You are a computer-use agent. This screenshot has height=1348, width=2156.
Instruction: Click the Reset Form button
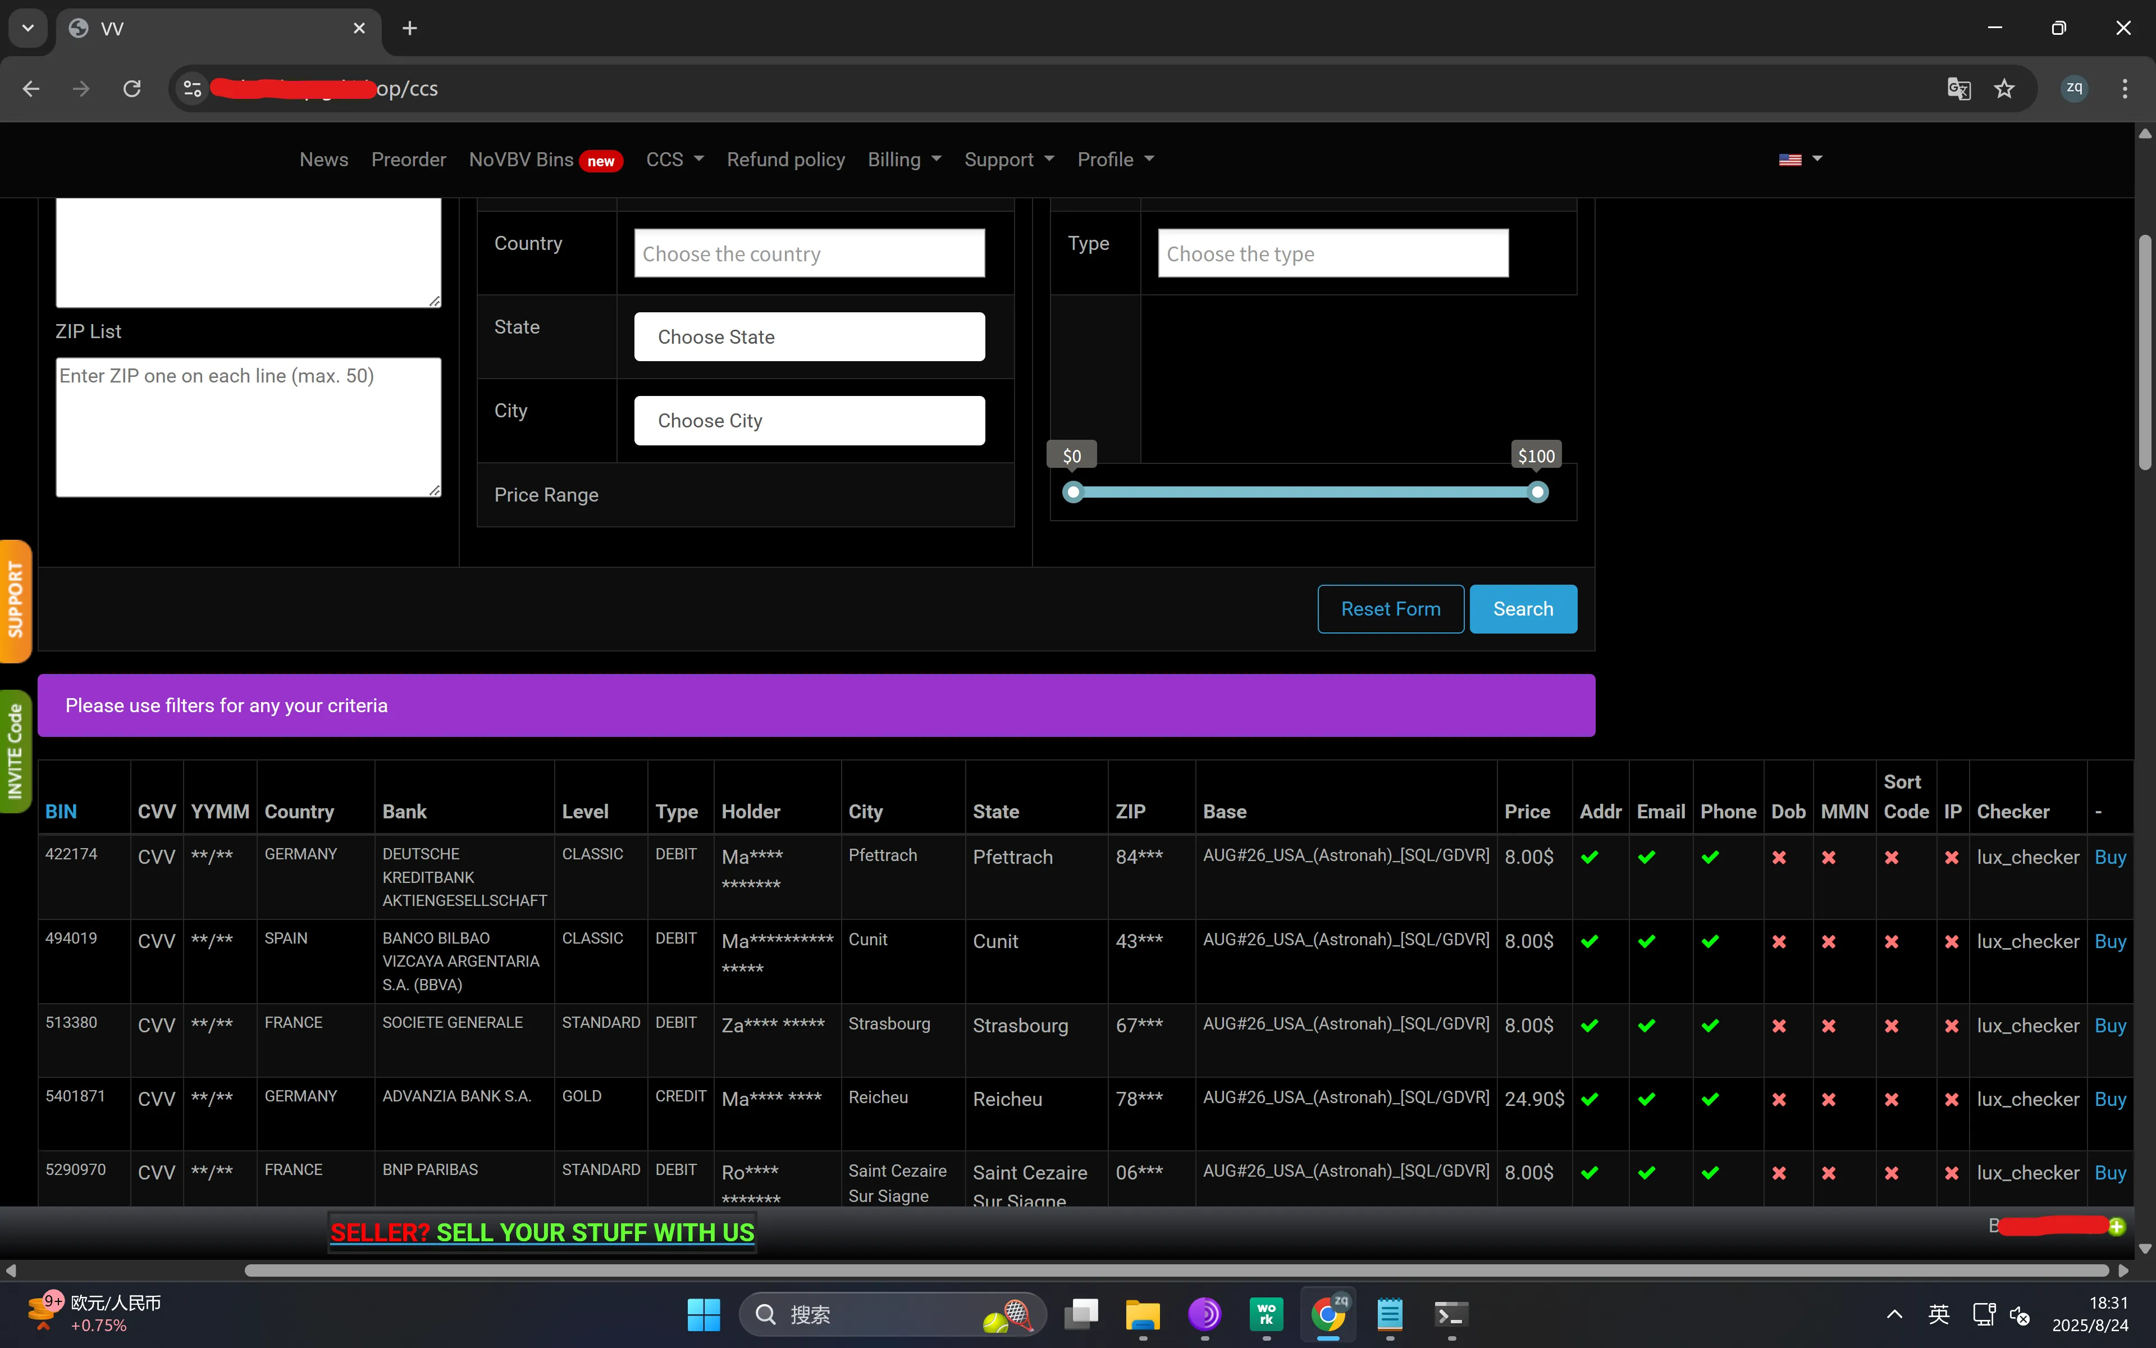click(1390, 609)
